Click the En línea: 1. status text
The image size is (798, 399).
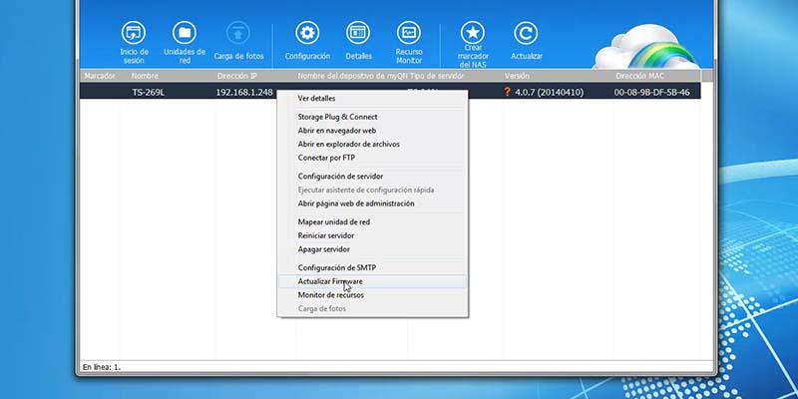point(102,367)
